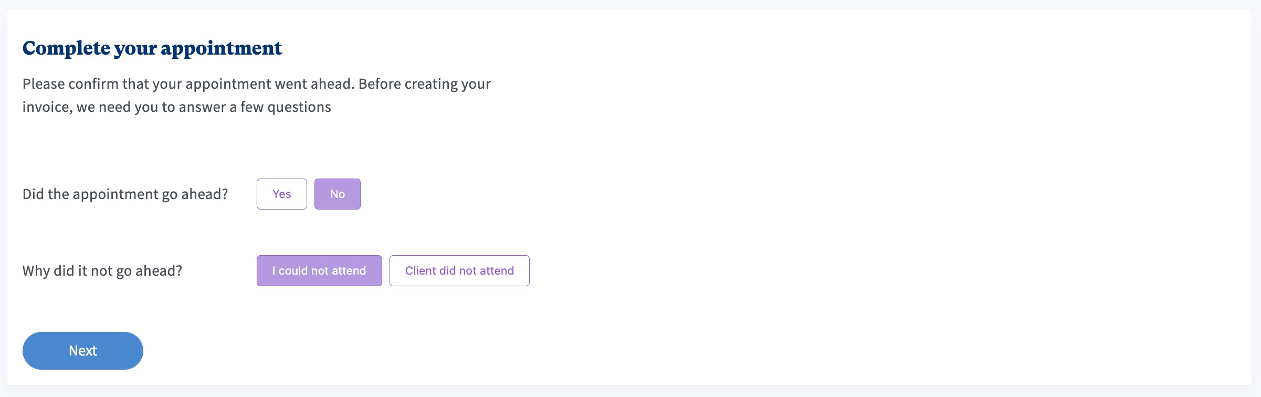1261x397 pixels.
Task: Switch reason to Client did not attend
Action: [x=459, y=270]
